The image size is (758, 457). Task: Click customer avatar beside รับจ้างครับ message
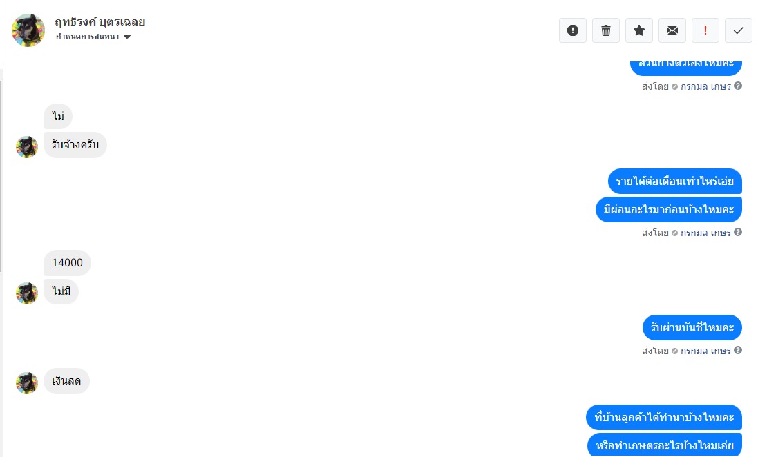tap(26, 147)
